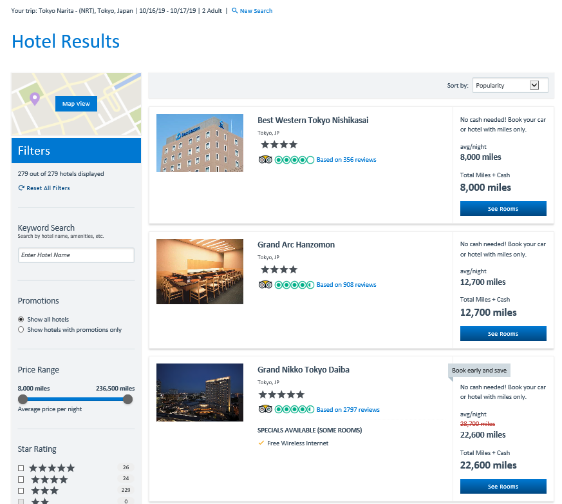Click the four-star count 24
This screenshot has height=504, width=562.
point(126,478)
